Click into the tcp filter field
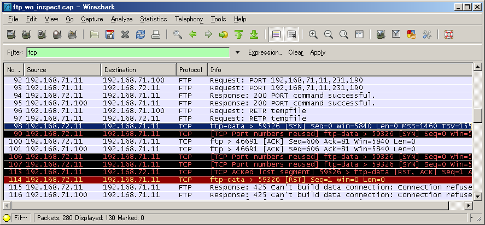Image resolution: width=485 pixels, height=225 pixels. point(128,52)
